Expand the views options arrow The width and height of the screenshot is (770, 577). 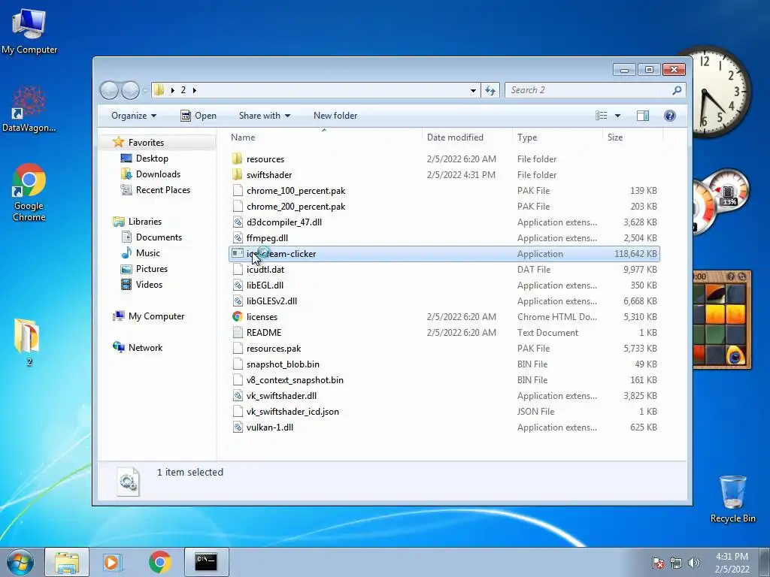[x=617, y=116]
